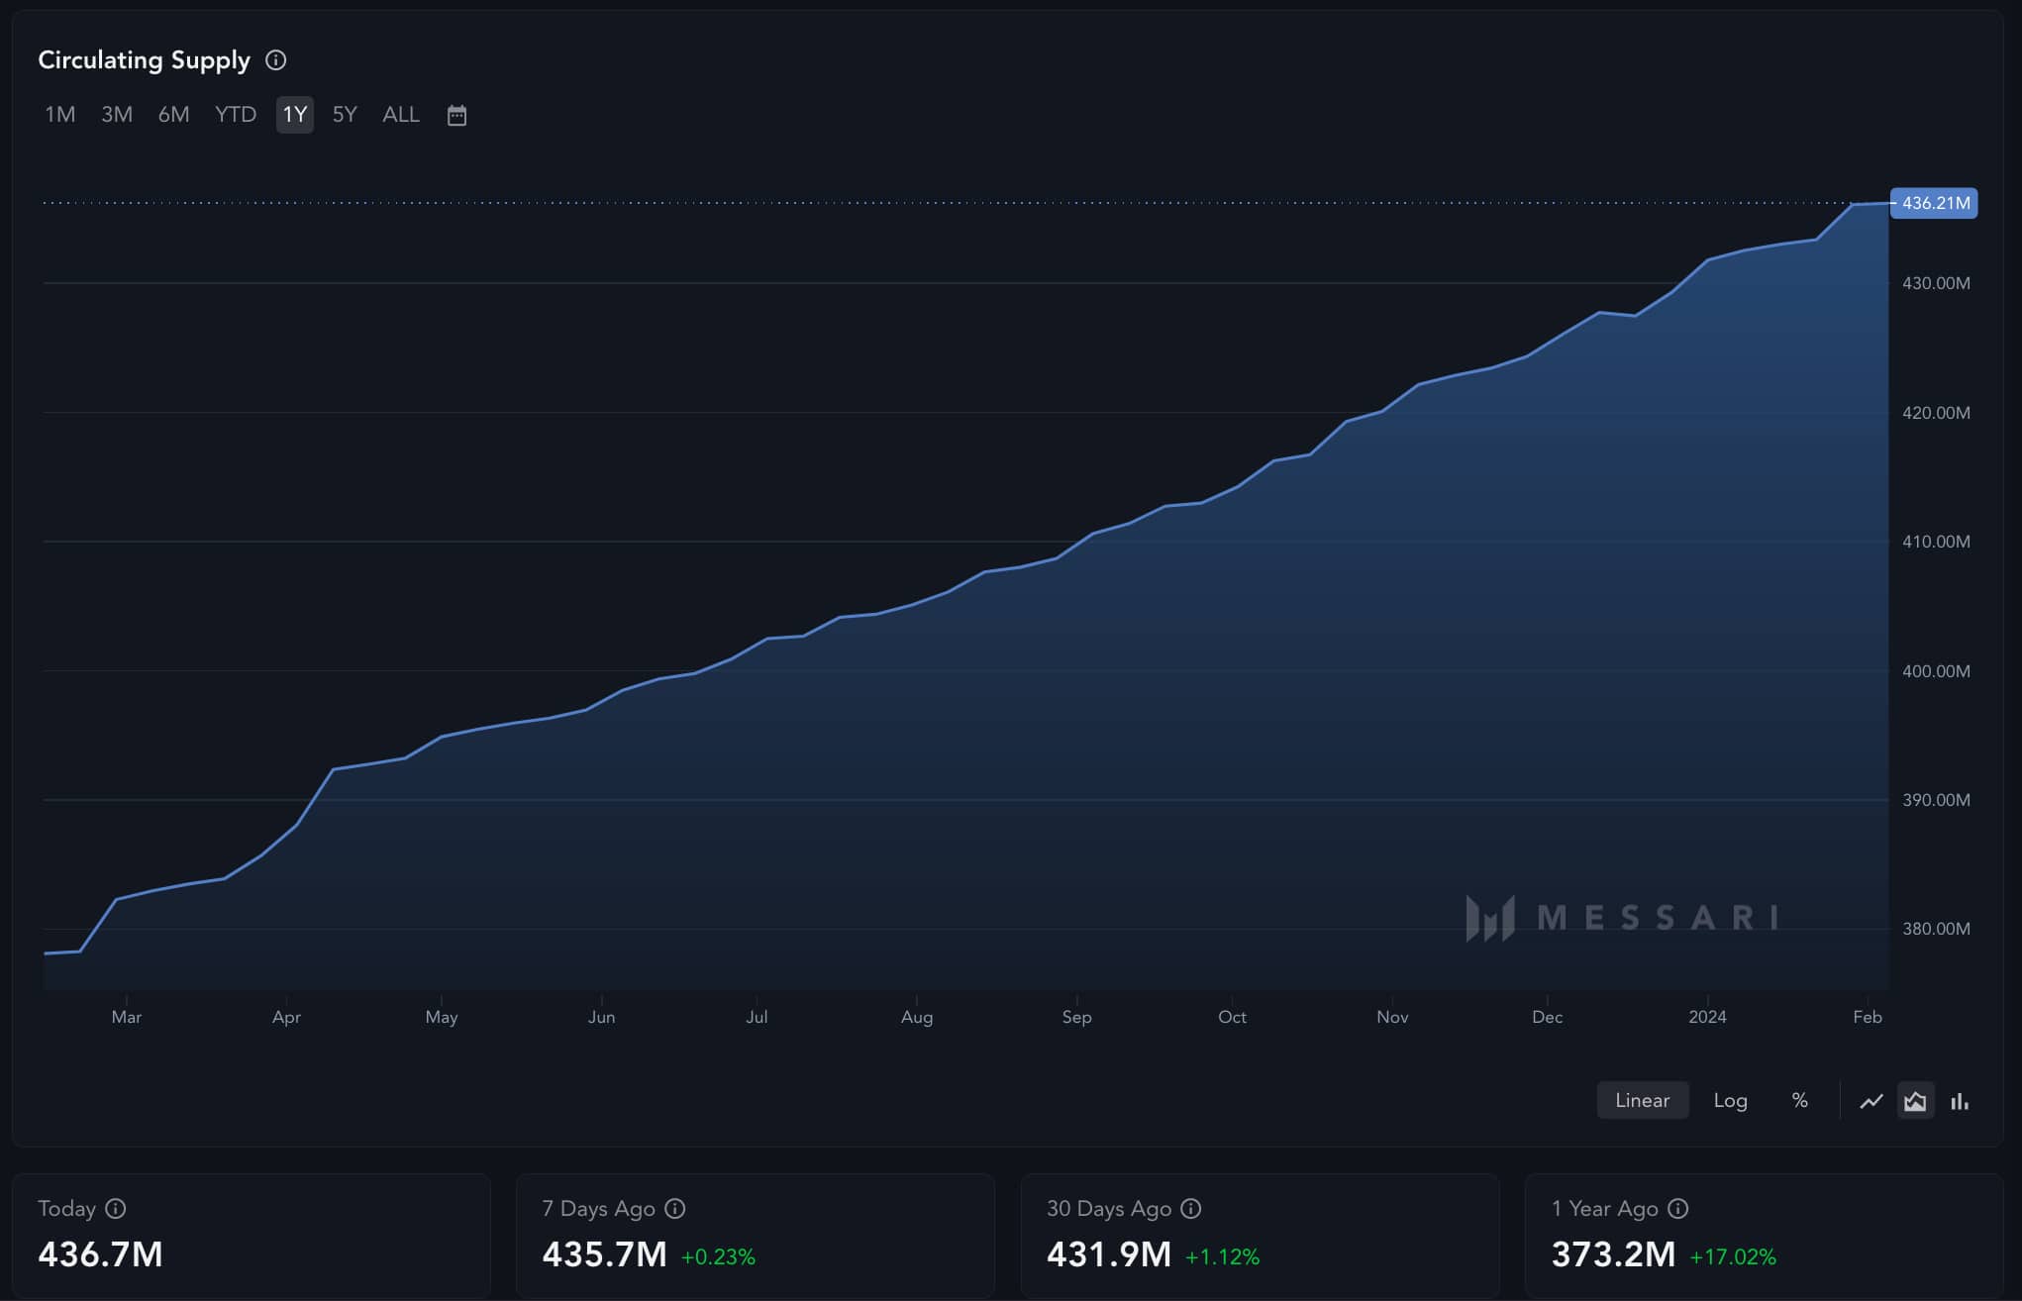Enable Linear scale mode
The width and height of the screenshot is (2022, 1301).
(1642, 1101)
